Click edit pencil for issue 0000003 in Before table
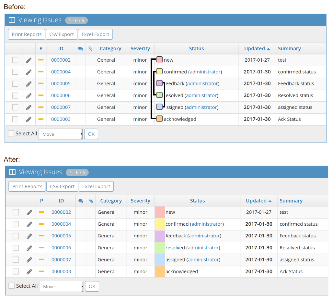Screen dimensions: 332x301 (29, 119)
